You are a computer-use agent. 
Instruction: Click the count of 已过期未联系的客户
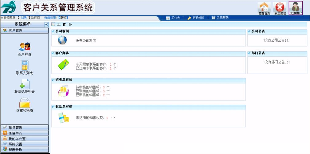point(111,68)
